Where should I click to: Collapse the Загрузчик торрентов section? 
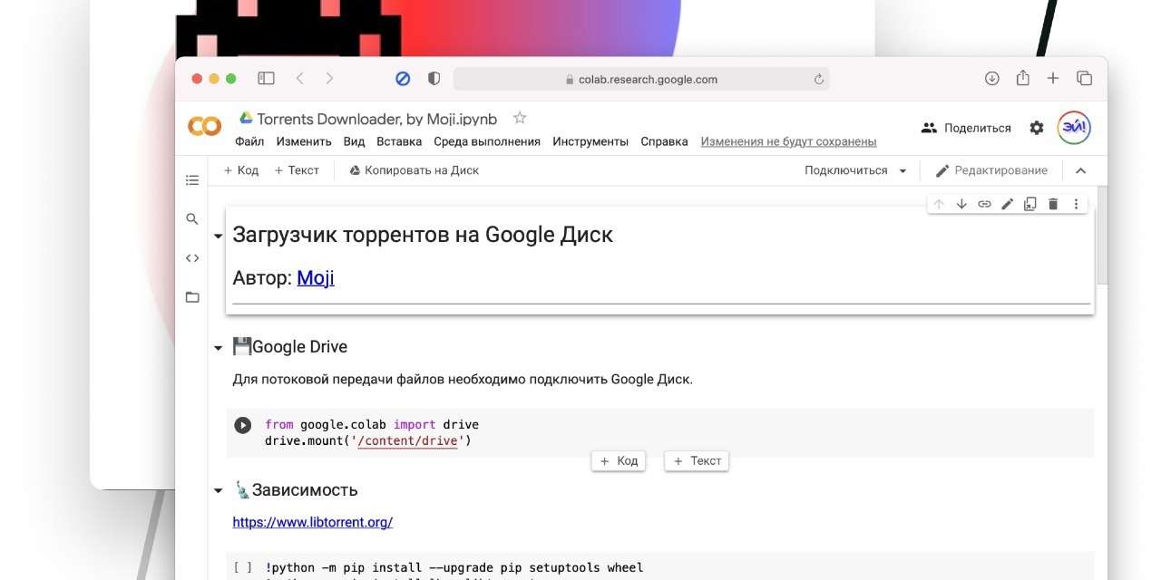point(218,237)
